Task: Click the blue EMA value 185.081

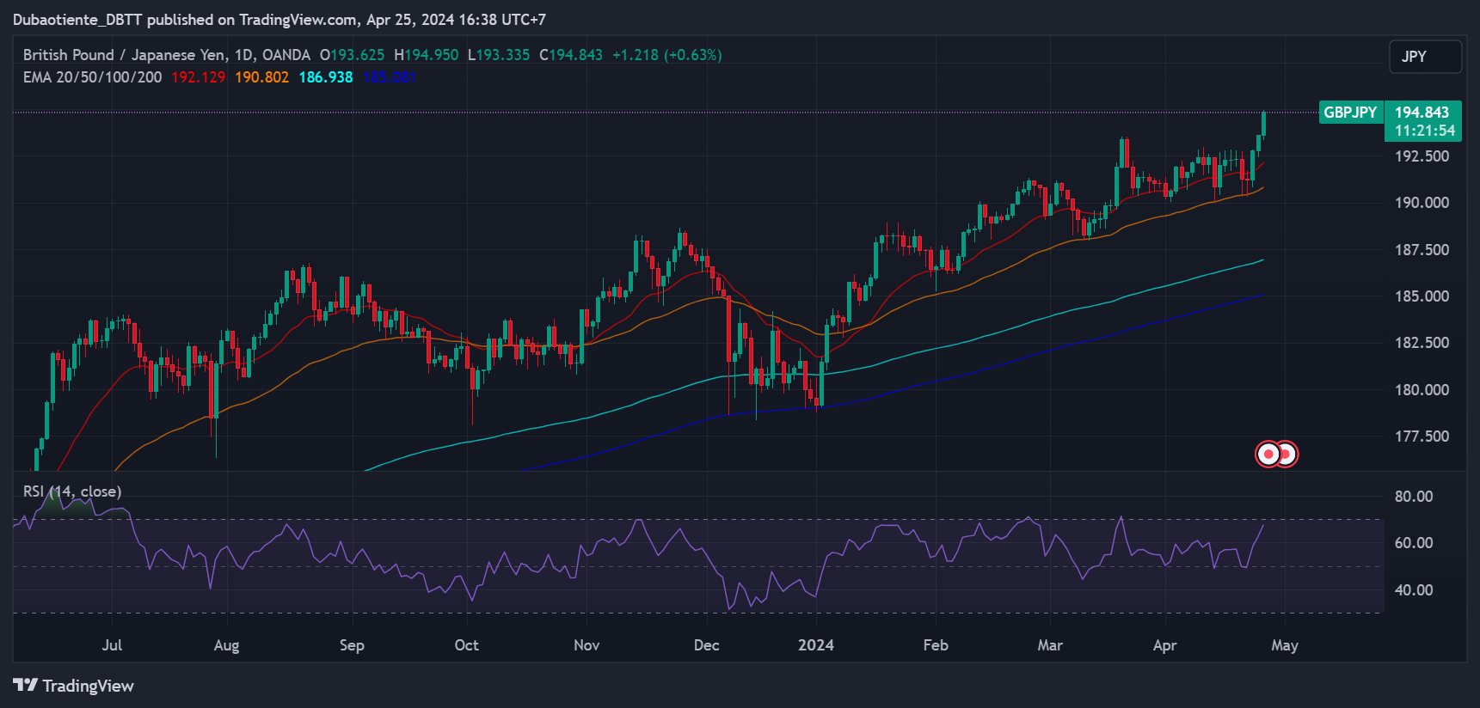Action: click(389, 77)
